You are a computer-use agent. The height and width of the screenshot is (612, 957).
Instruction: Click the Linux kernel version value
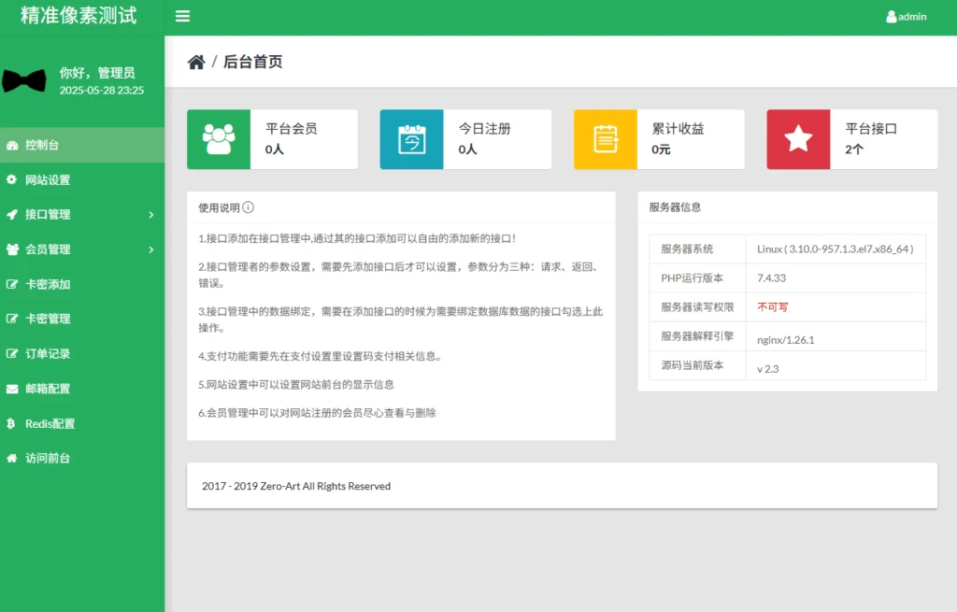click(x=835, y=249)
